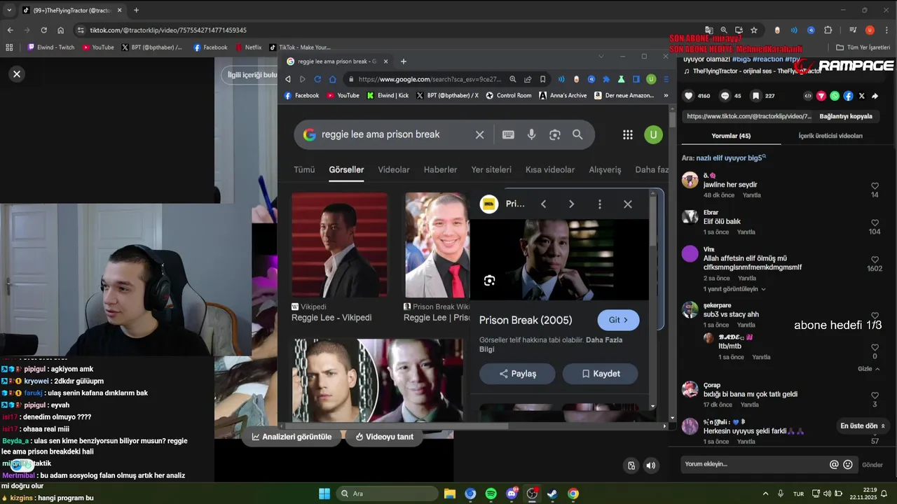Screen dimensions: 897x504
Task: Share the video via X icon in TikTok panel
Action: (861, 96)
